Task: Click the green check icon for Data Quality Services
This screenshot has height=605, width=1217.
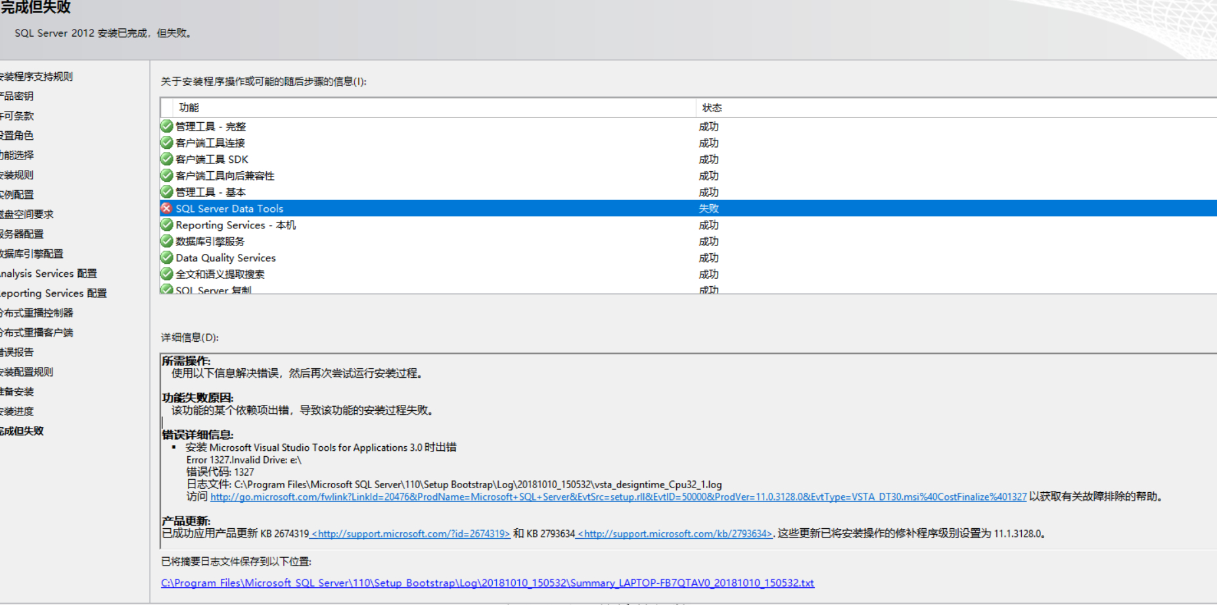Action: (167, 257)
